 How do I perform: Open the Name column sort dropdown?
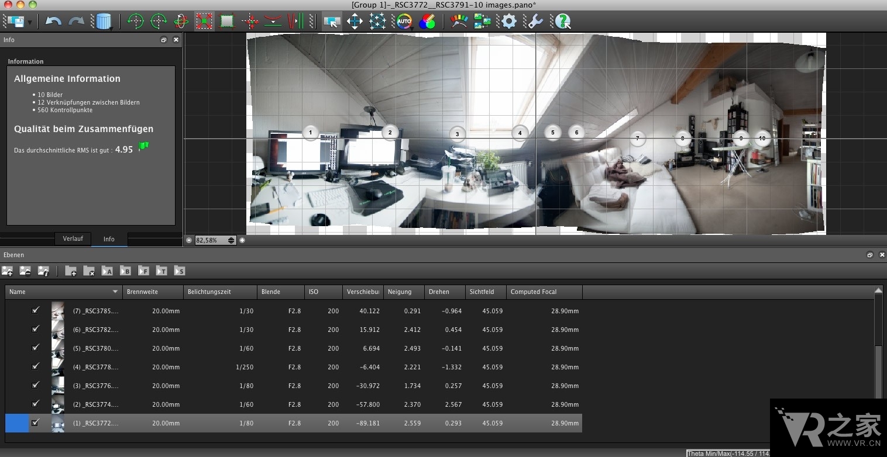tap(115, 292)
